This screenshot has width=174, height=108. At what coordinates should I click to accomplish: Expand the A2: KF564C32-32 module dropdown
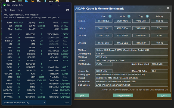coord(24,103)
